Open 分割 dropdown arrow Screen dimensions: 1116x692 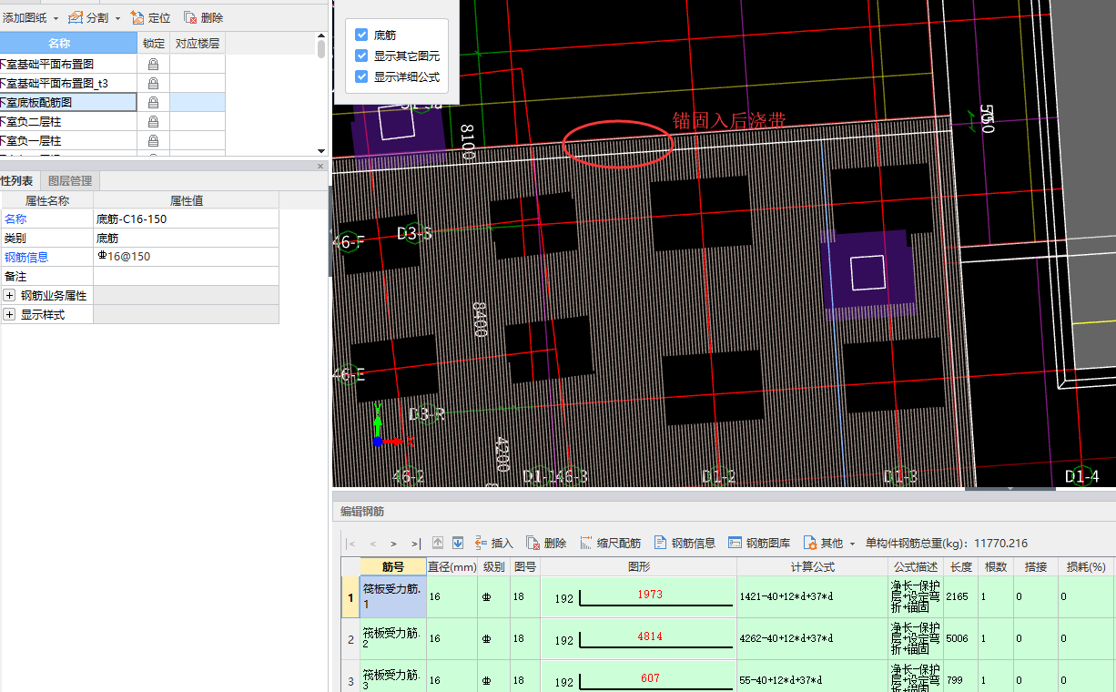click(x=117, y=18)
